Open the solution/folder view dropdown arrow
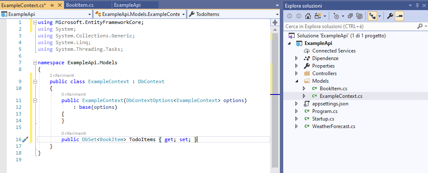 click(x=325, y=16)
